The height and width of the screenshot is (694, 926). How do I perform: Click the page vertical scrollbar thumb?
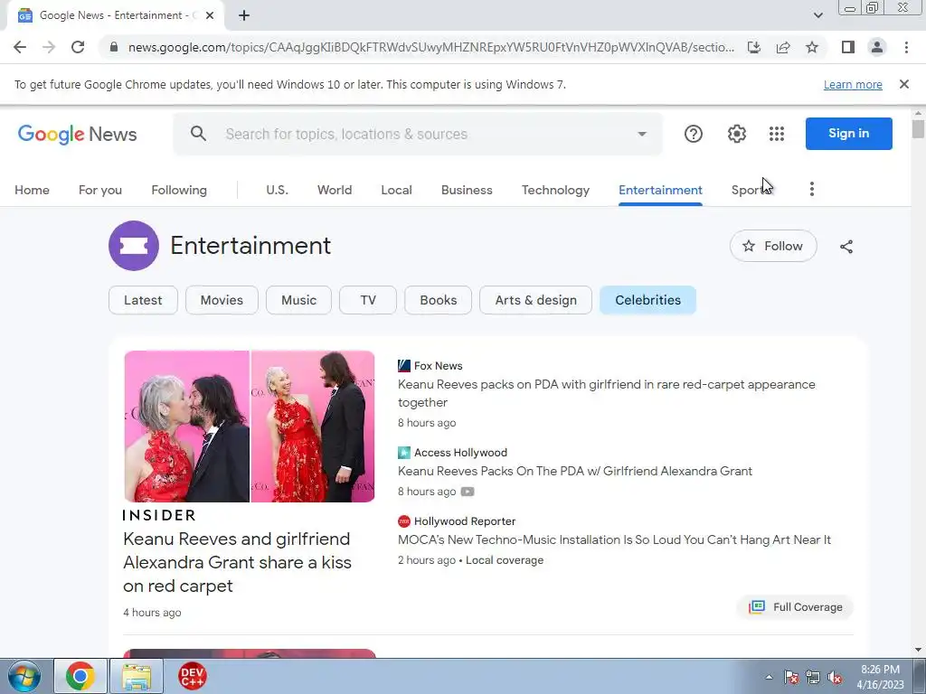(918, 128)
